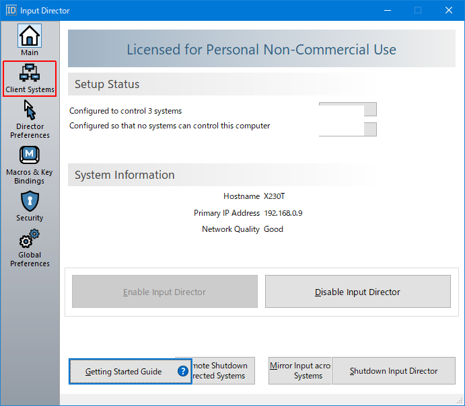Activate Mirror Input across Systems
Screen dimensions: 465x406
click(300, 371)
